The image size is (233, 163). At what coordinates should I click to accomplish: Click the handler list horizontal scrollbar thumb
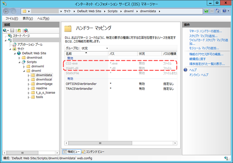(x=100, y=143)
